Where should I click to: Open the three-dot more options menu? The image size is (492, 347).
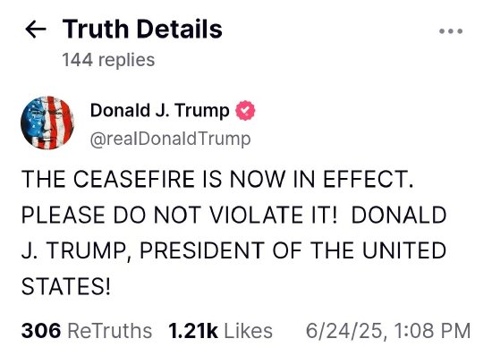(x=451, y=31)
